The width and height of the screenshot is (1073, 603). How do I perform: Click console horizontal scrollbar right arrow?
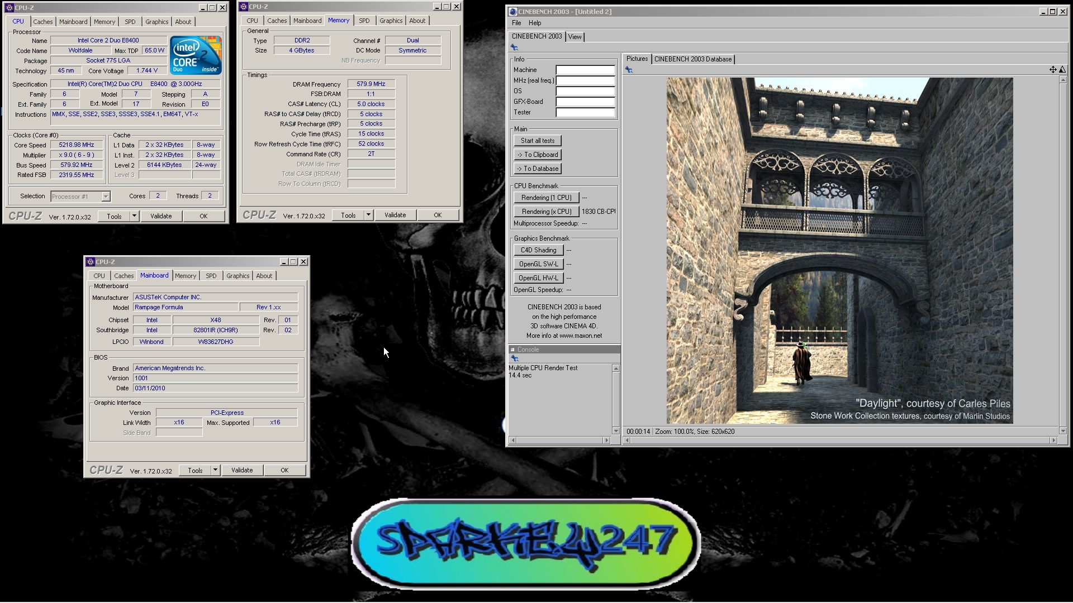click(x=607, y=441)
